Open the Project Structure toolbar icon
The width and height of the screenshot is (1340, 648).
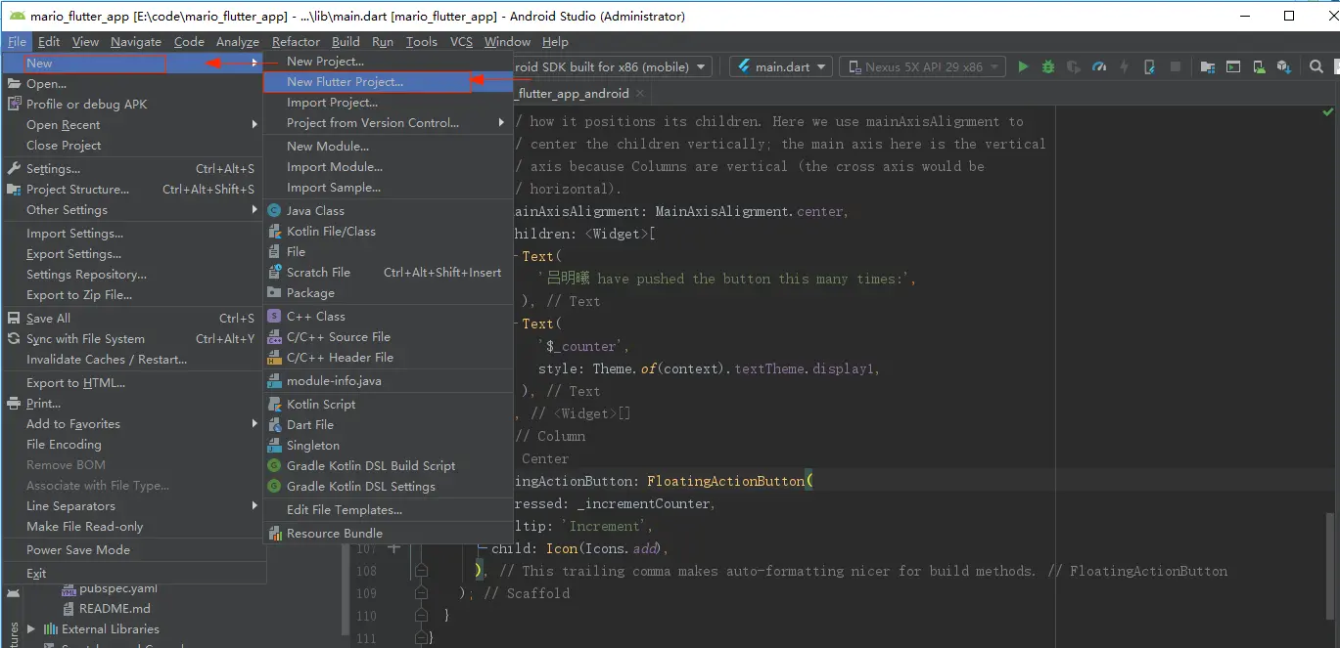tap(1208, 66)
